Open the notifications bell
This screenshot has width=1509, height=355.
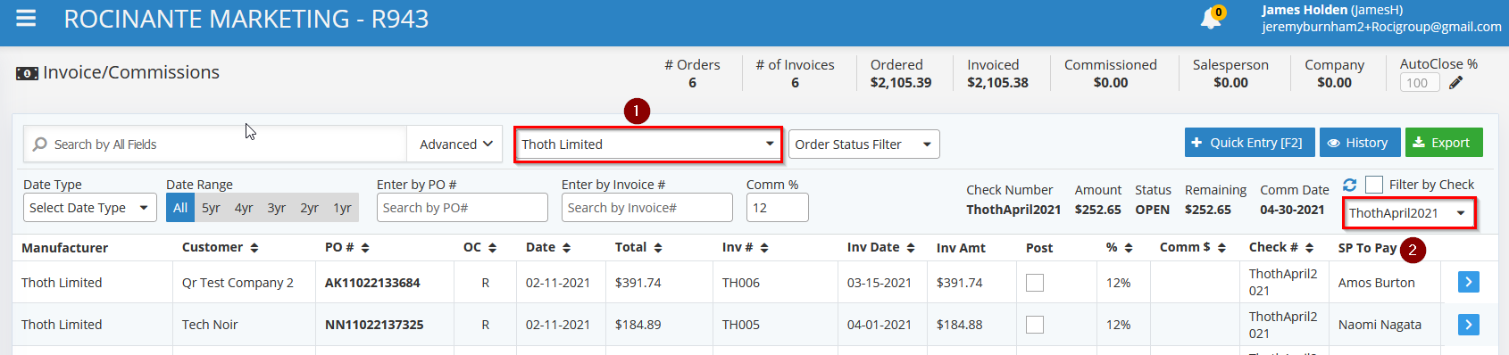[1212, 18]
